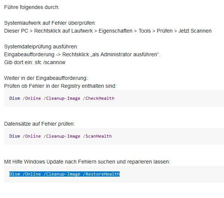Click 'Rechtsklick auf Laufwerk' text

pos(63,31)
